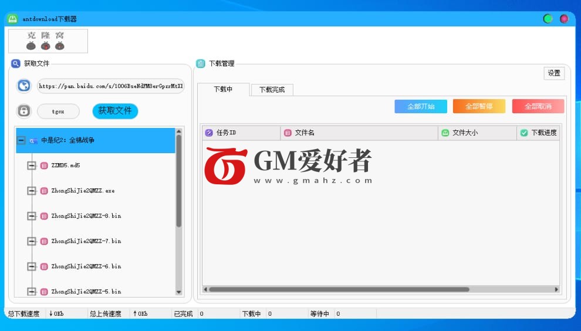
Task: Switch to the 下载中 tab
Action: click(x=224, y=89)
